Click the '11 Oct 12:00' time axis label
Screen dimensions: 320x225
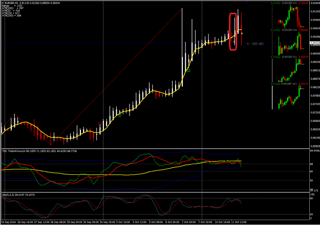pyautogui.click(x=239, y=222)
